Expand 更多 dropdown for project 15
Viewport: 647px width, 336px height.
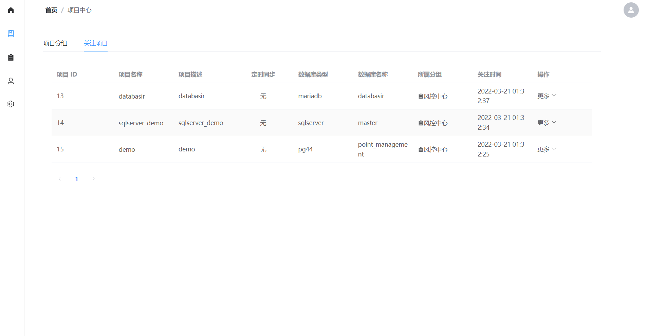[547, 149]
